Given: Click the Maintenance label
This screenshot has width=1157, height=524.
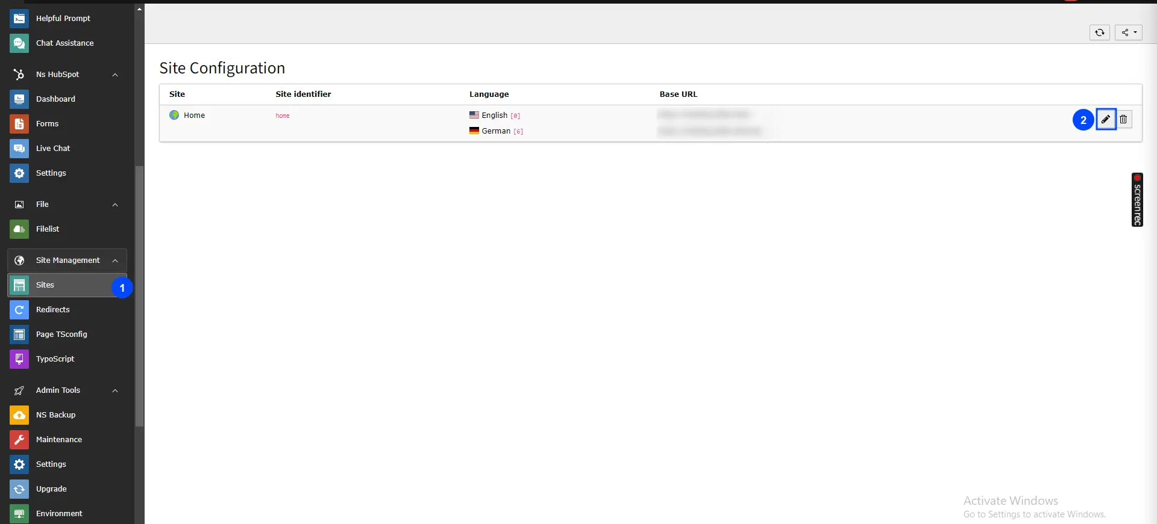Looking at the screenshot, I should [x=59, y=440].
